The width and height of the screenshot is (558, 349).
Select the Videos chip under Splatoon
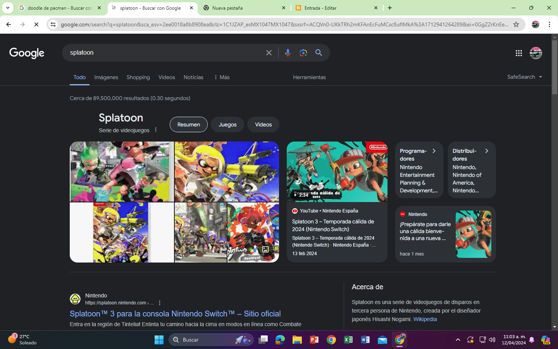tap(263, 124)
